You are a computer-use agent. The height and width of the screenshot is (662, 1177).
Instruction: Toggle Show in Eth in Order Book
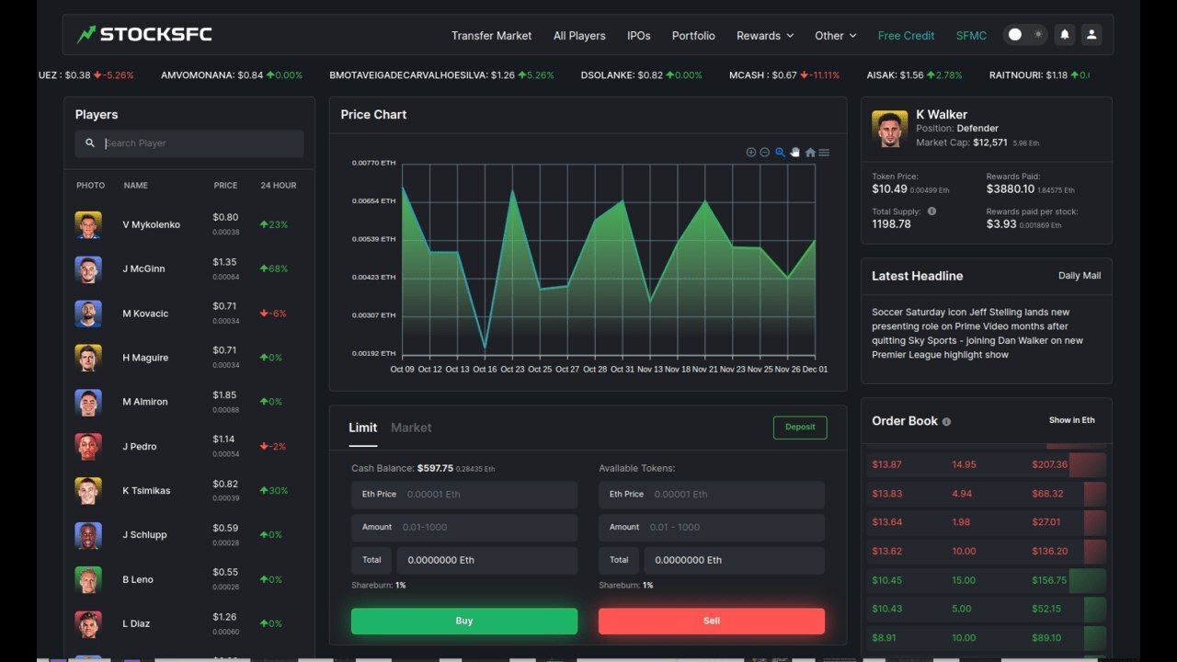click(x=1072, y=420)
